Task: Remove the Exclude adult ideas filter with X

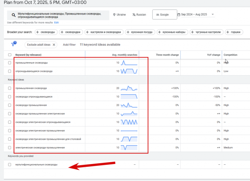Action: coord(54,45)
